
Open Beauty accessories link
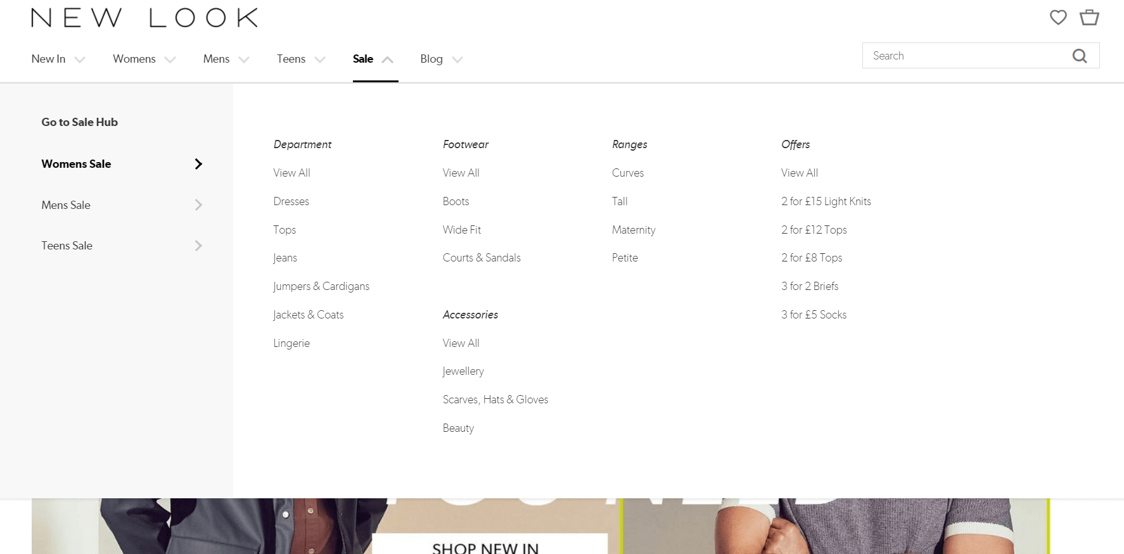(x=458, y=428)
